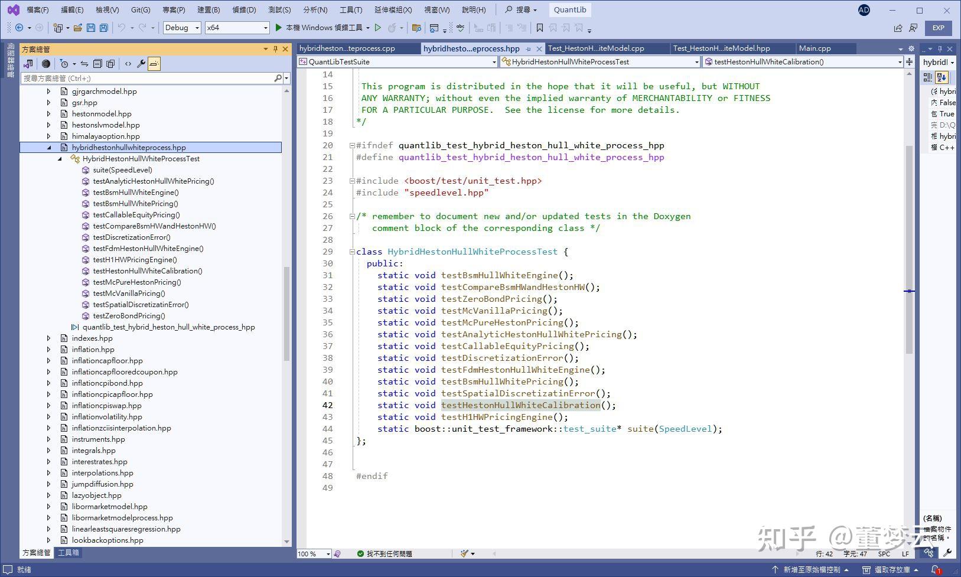Open the QuantLibTestSuite scope dropdown

pyautogui.click(x=398, y=61)
